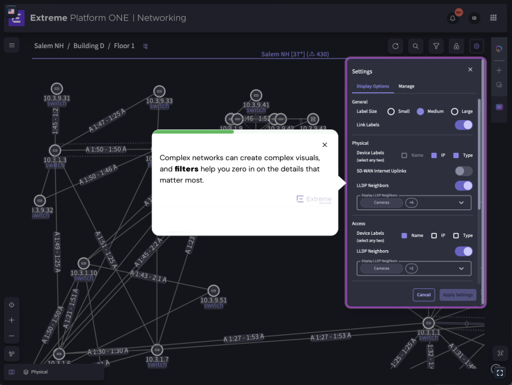Select the 10.3.1.7 switch node

157,350
